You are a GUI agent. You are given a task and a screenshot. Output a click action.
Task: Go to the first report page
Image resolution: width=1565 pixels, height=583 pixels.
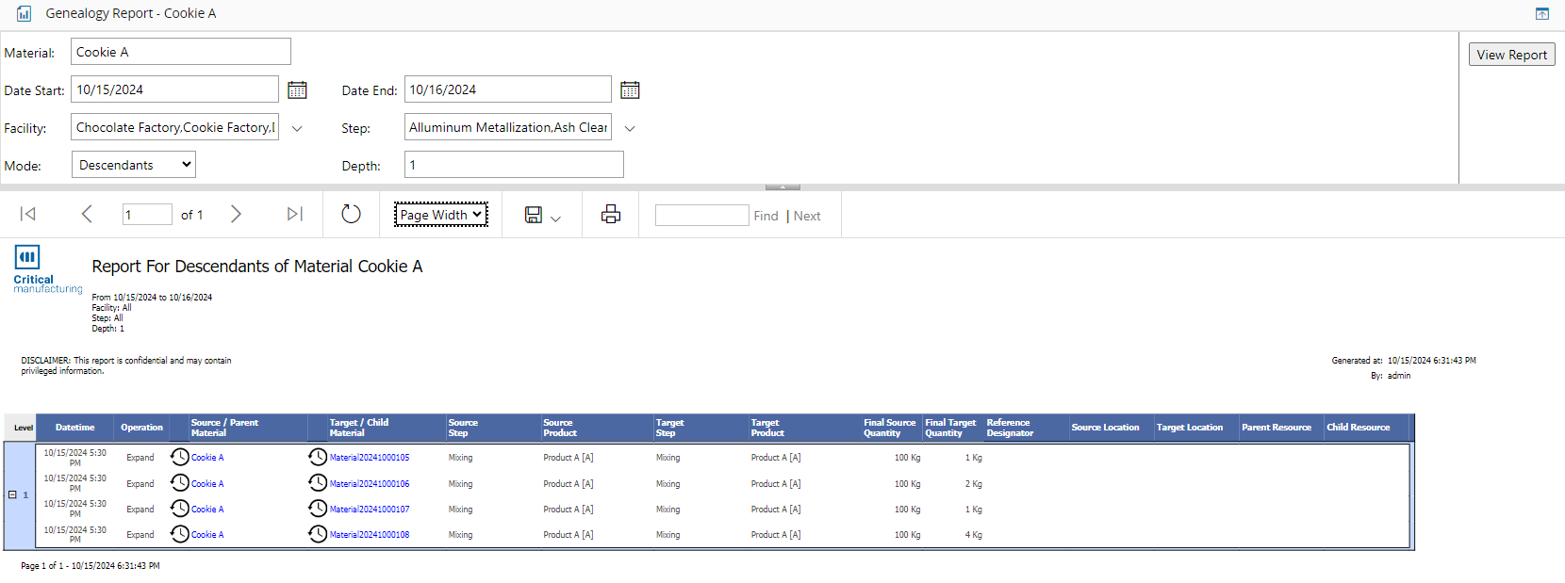tap(28, 215)
